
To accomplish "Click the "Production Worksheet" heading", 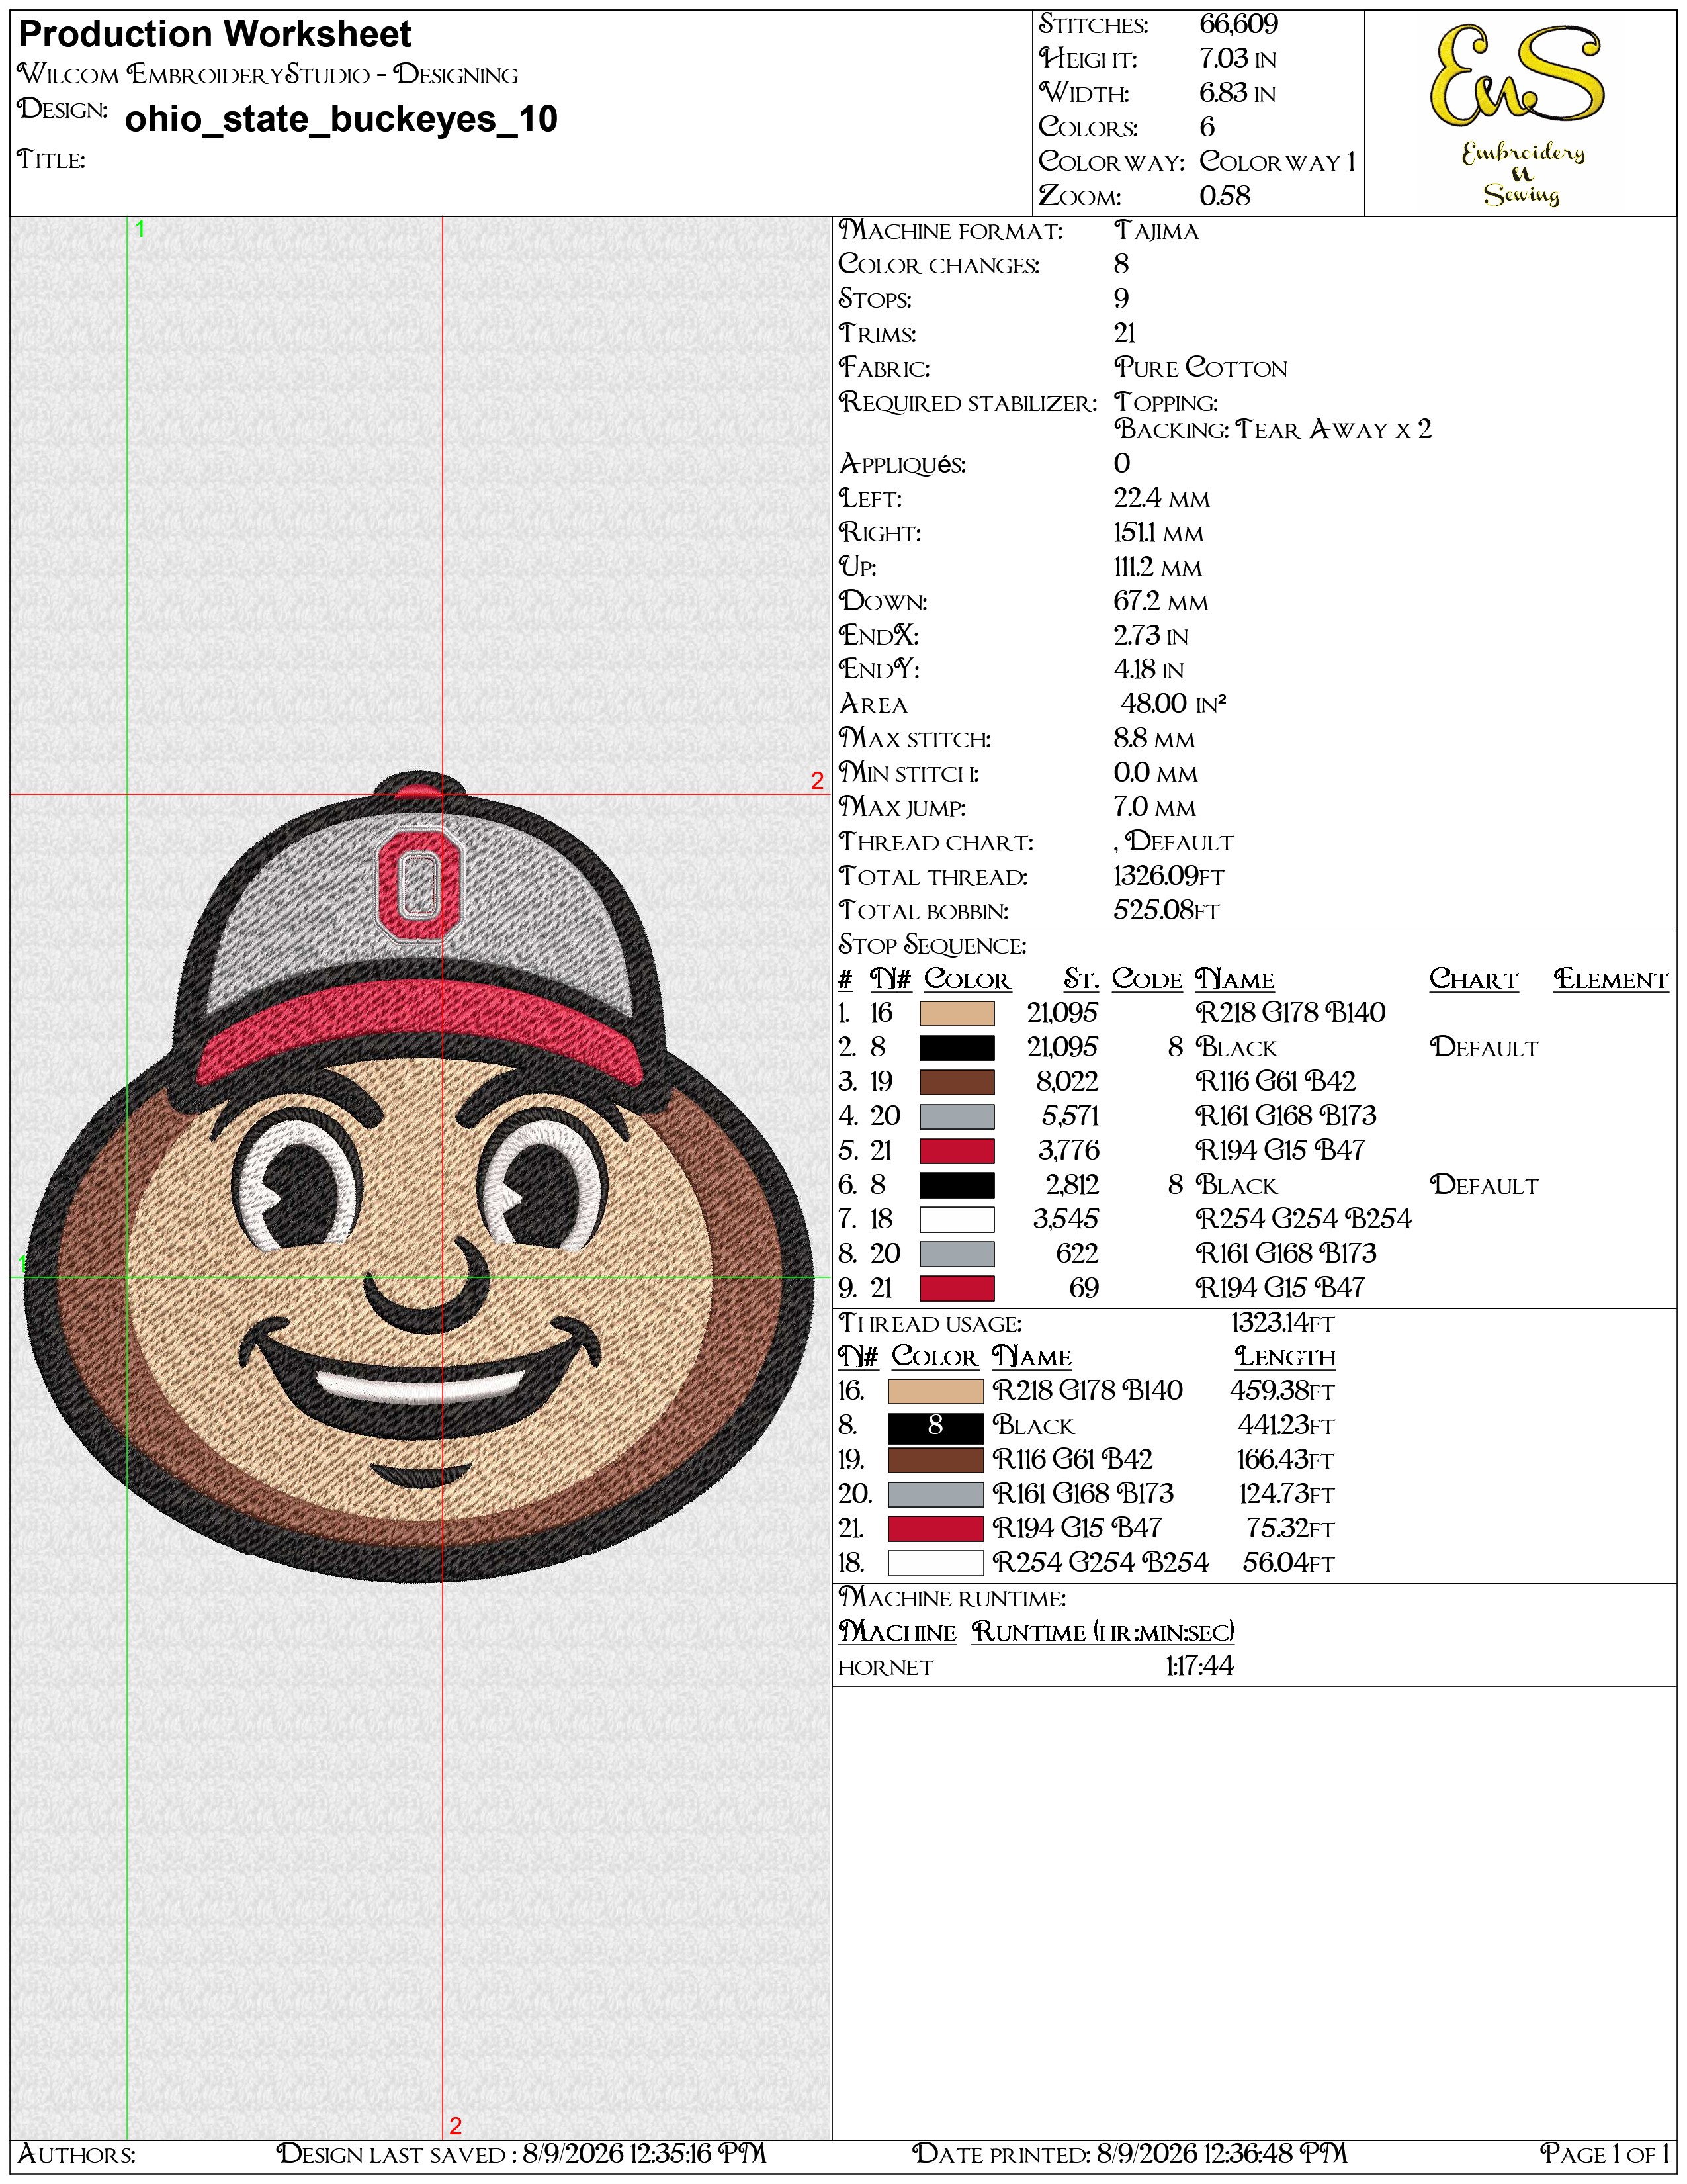I will (x=215, y=35).
